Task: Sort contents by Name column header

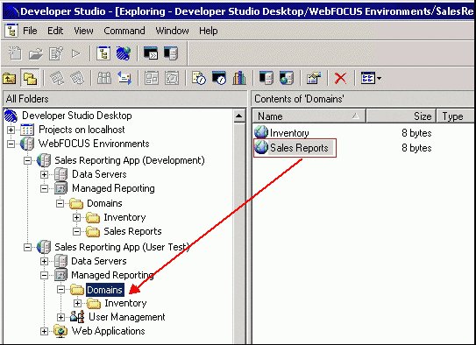Action: pyautogui.click(x=309, y=116)
